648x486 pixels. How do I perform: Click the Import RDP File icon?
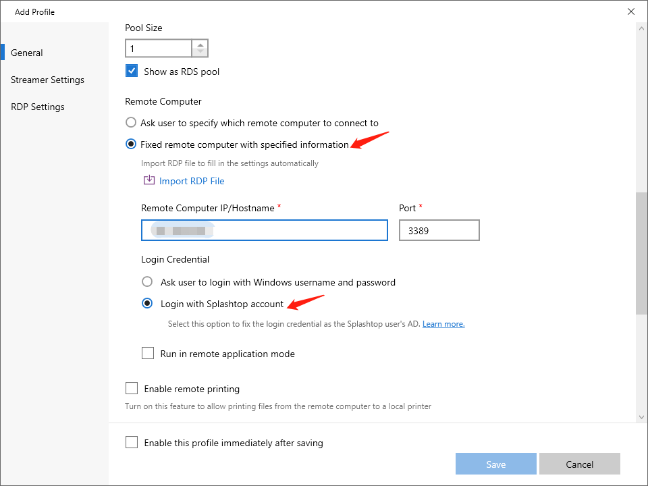149,180
